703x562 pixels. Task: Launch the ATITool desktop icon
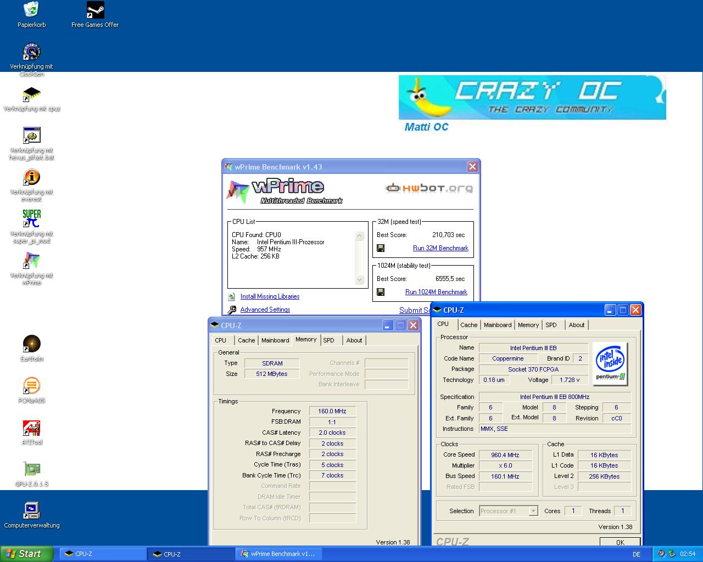tap(31, 428)
